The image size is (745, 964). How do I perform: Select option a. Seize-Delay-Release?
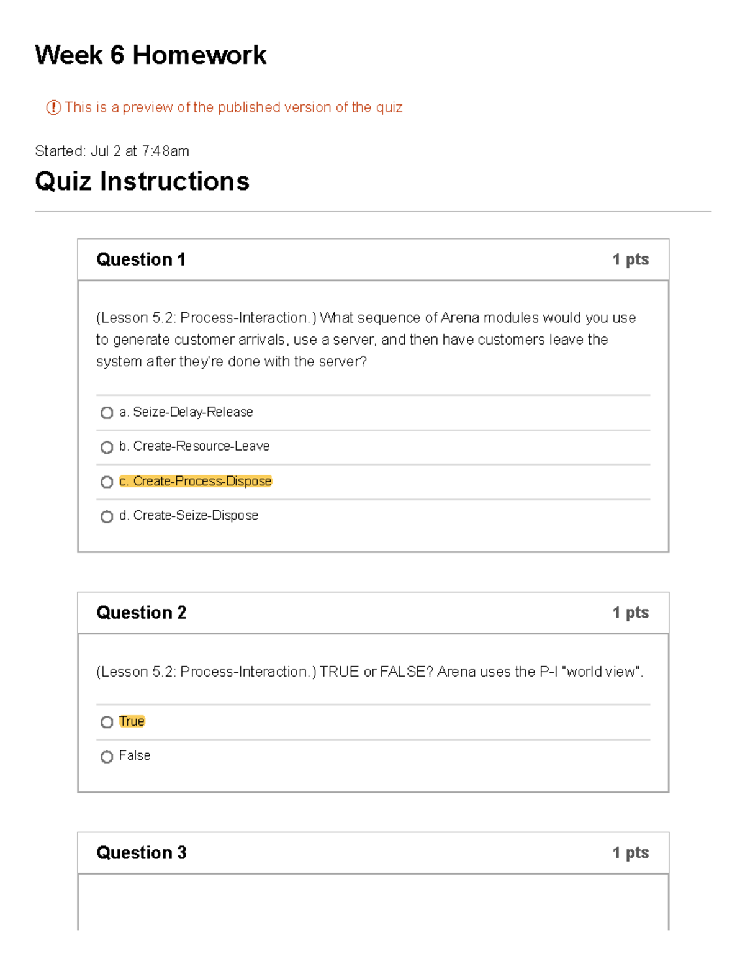pos(107,413)
